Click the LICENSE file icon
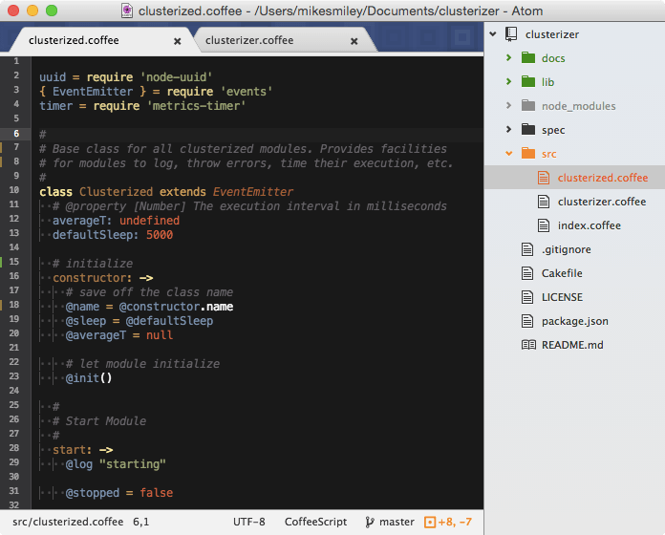This screenshot has width=665, height=535. tap(527, 297)
